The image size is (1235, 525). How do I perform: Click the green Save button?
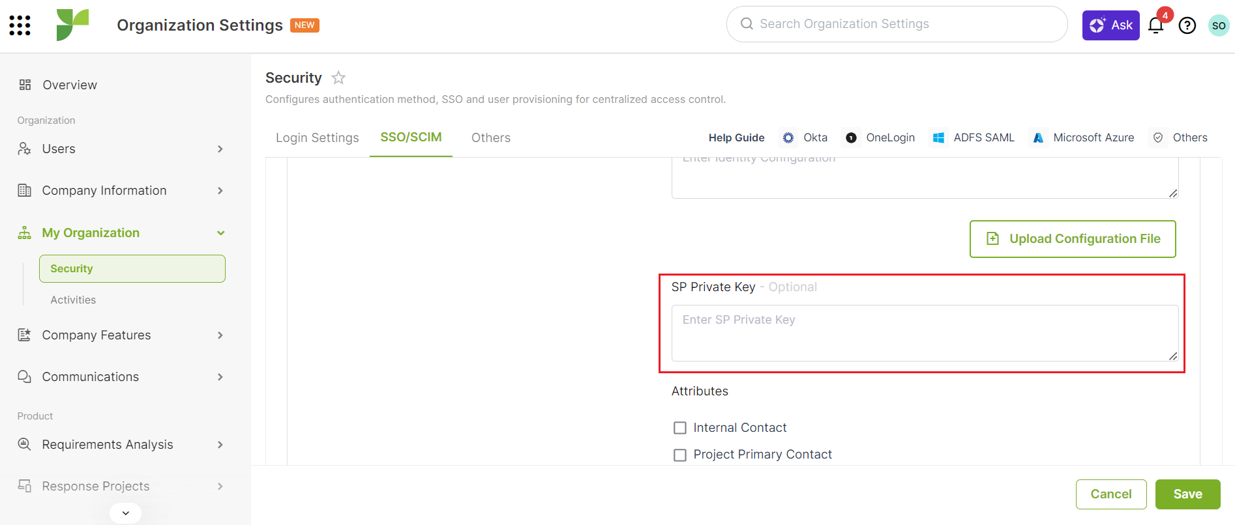pyautogui.click(x=1188, y=494)
